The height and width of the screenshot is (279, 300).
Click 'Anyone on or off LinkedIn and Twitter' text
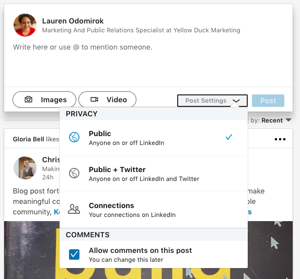coord(144,179)
